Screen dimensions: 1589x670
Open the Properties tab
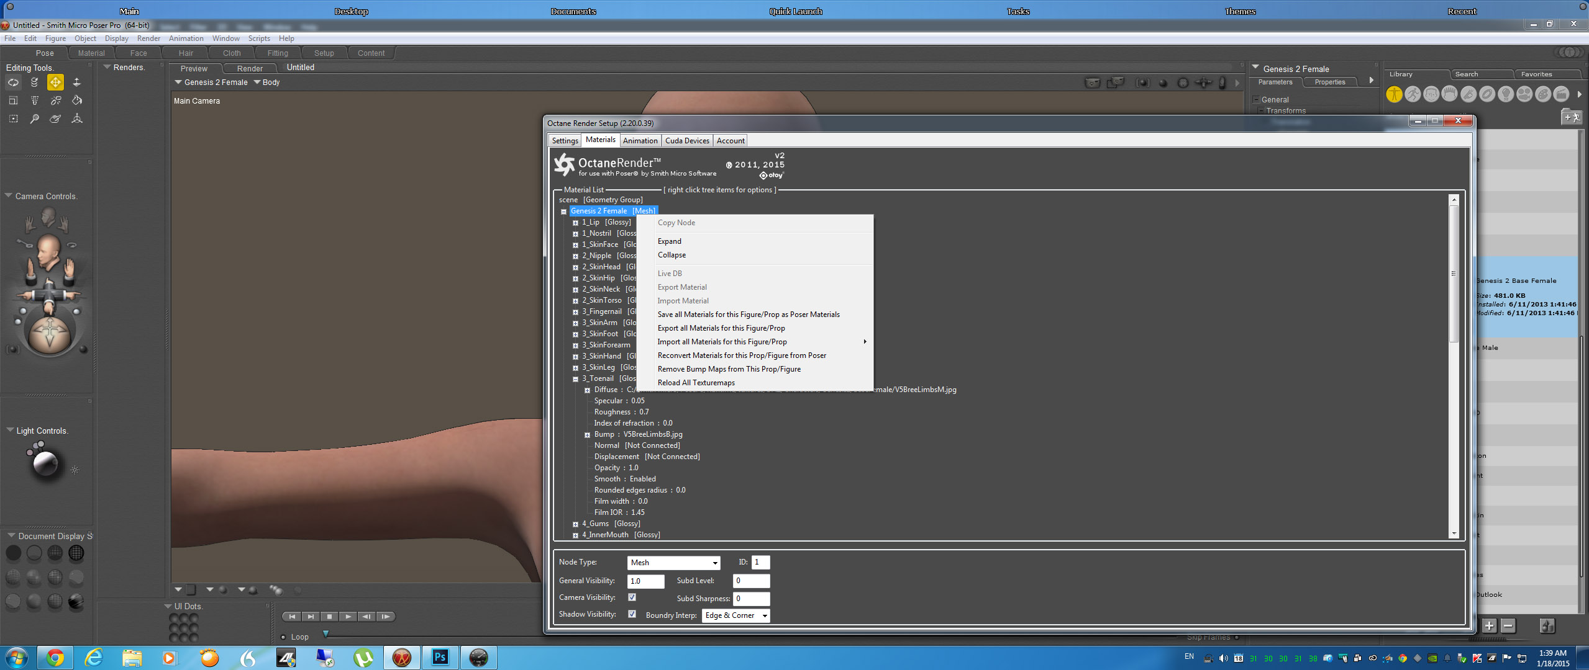(1330, 83)
